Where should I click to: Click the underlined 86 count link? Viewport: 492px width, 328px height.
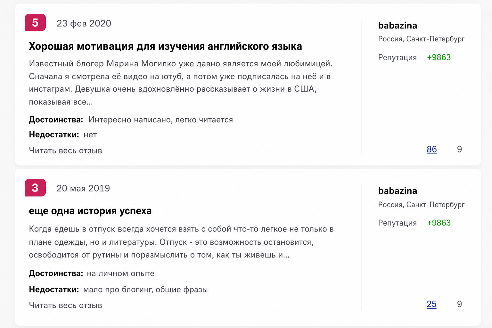point(432,149)
